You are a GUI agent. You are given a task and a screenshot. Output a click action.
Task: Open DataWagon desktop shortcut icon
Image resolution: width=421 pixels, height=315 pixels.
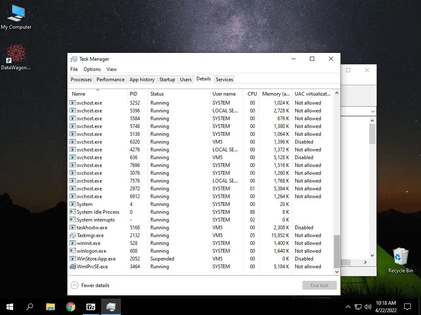click(16, 57)
